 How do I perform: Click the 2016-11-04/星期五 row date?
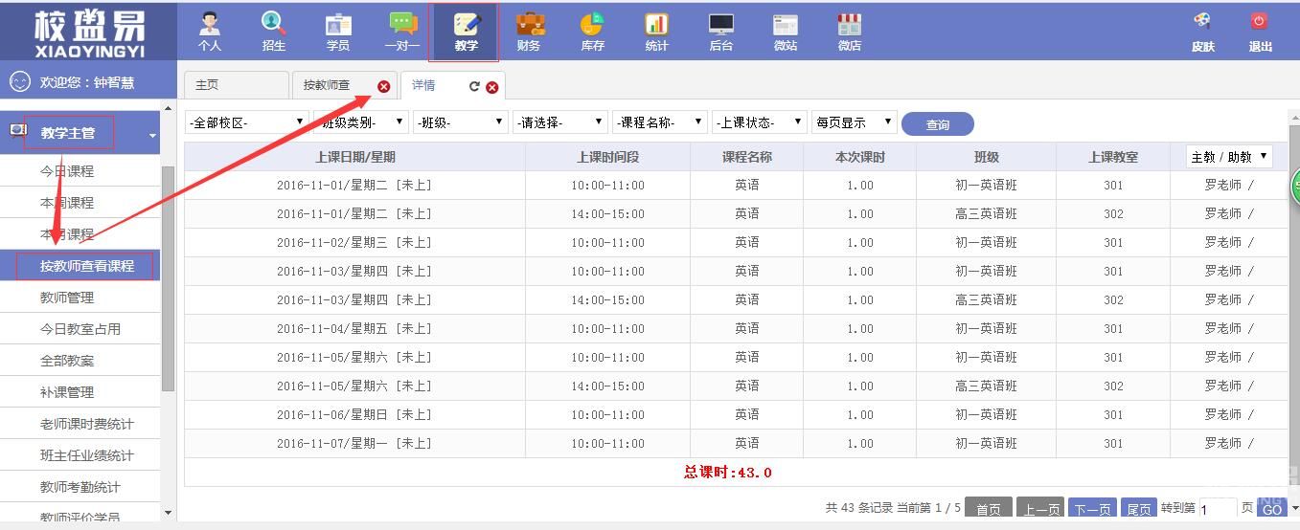coord(354,328)
